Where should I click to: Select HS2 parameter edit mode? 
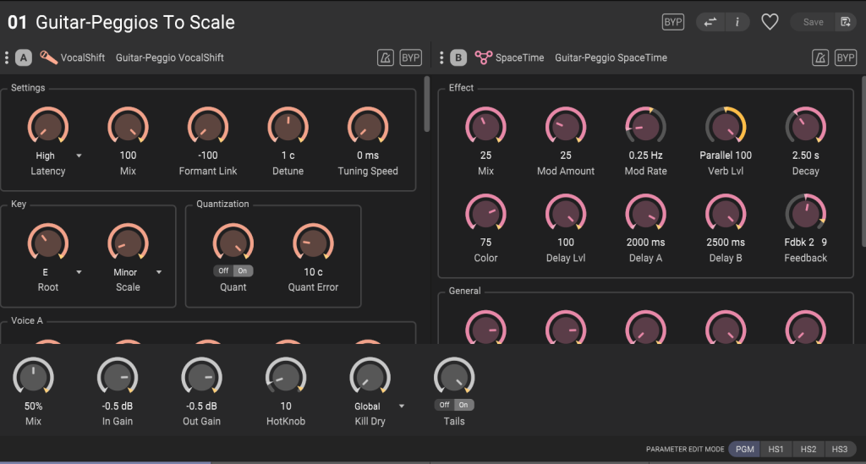[x=808, y=449]
